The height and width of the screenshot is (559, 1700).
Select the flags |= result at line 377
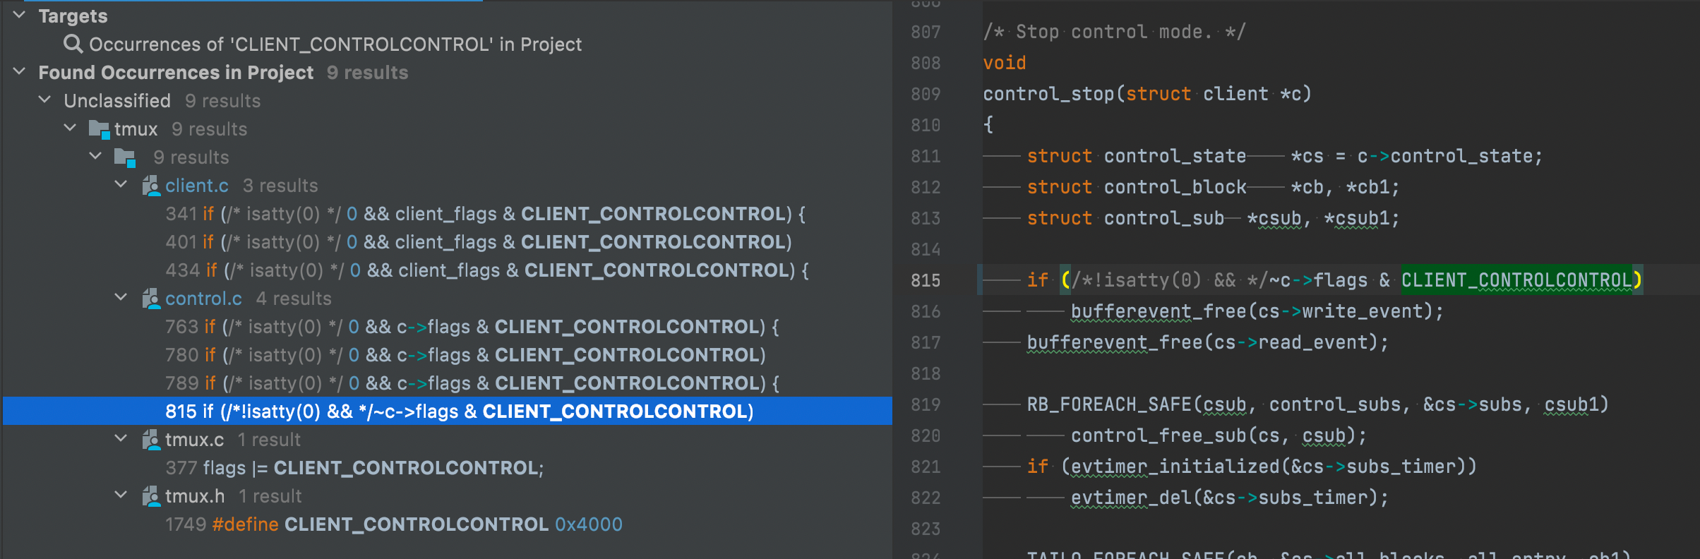click(x=353, y=467)
